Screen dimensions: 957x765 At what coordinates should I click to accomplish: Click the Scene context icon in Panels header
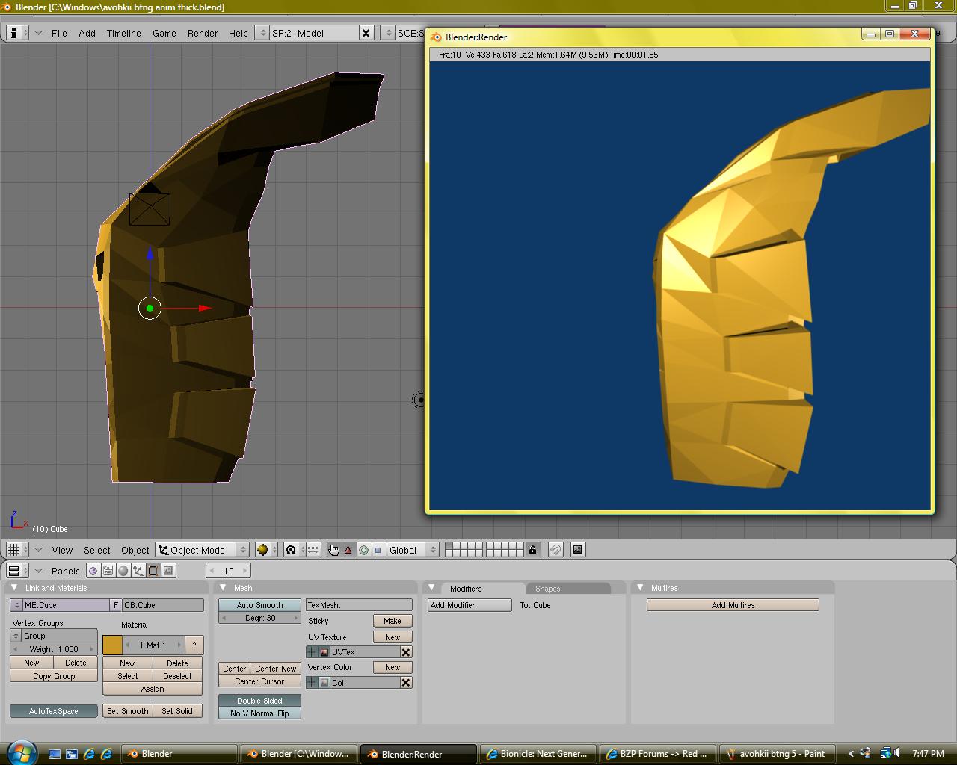coord(168,571)
